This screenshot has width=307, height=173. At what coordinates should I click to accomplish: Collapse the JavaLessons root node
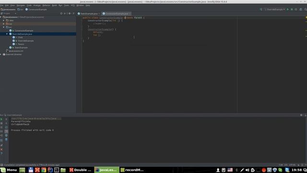(x=1, y=17)
